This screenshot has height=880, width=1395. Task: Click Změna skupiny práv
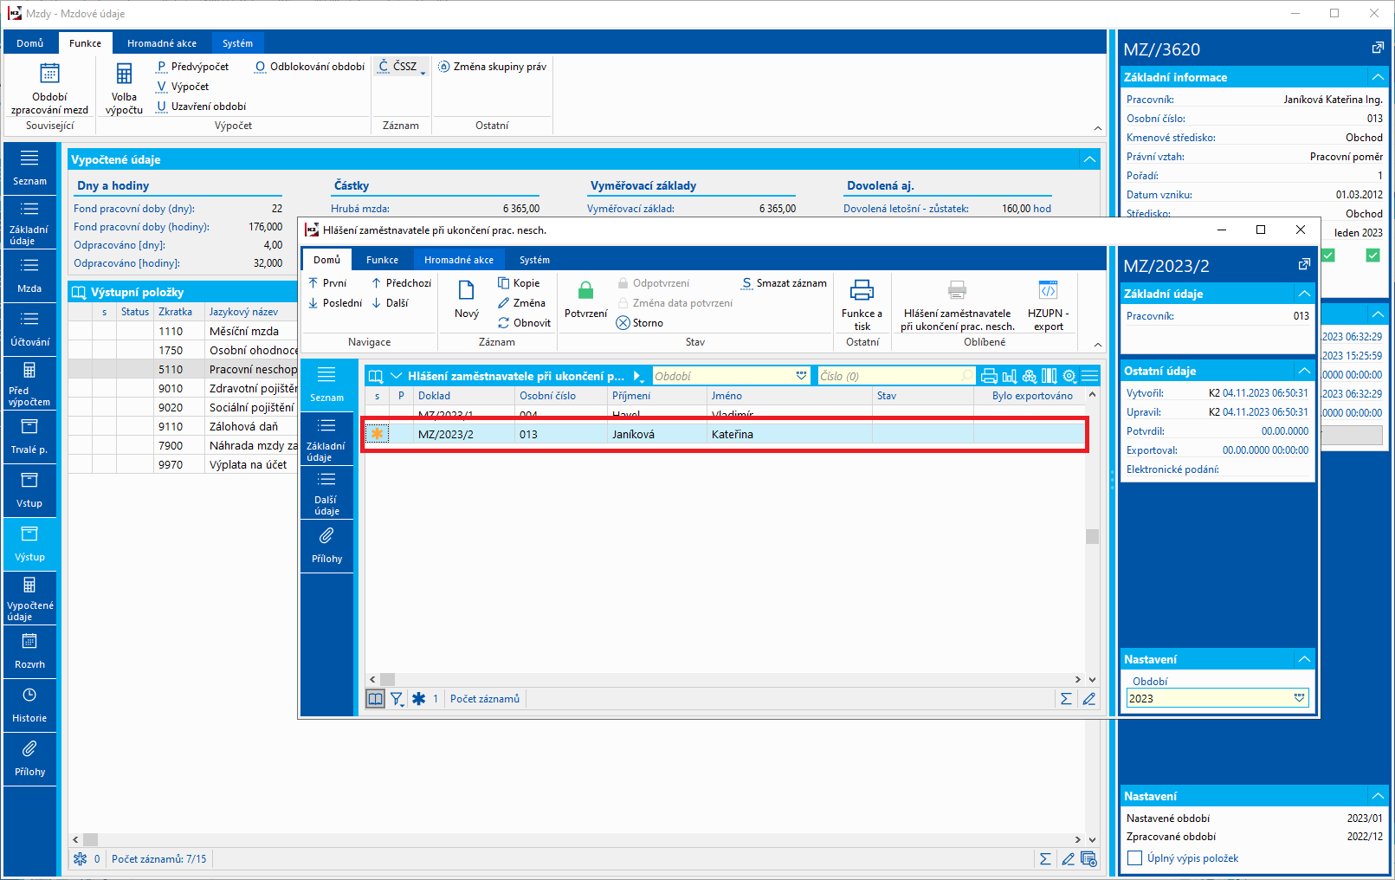point(492,67)
